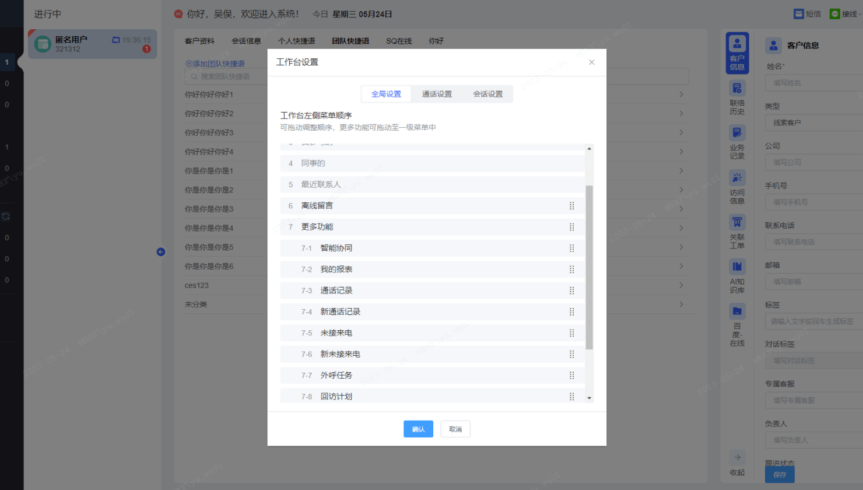The width and height of the screenshot is (863, 490).
Task: Open 关联工单 sidebar icon
Action: pyautogui.click(x=737, y=232)
